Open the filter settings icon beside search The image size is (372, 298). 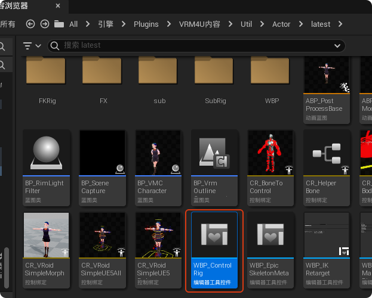pos(27,46)
